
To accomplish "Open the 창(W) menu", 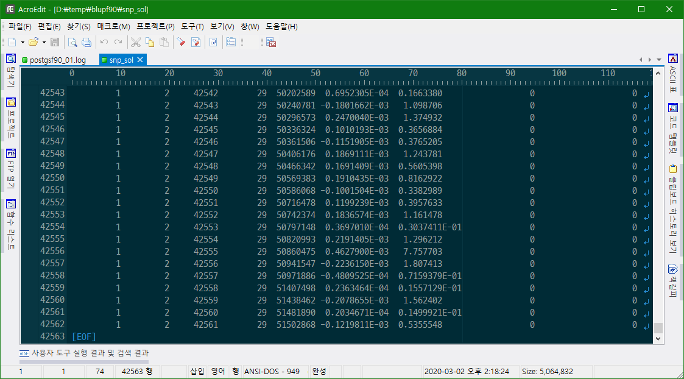I will click(250, 27).
